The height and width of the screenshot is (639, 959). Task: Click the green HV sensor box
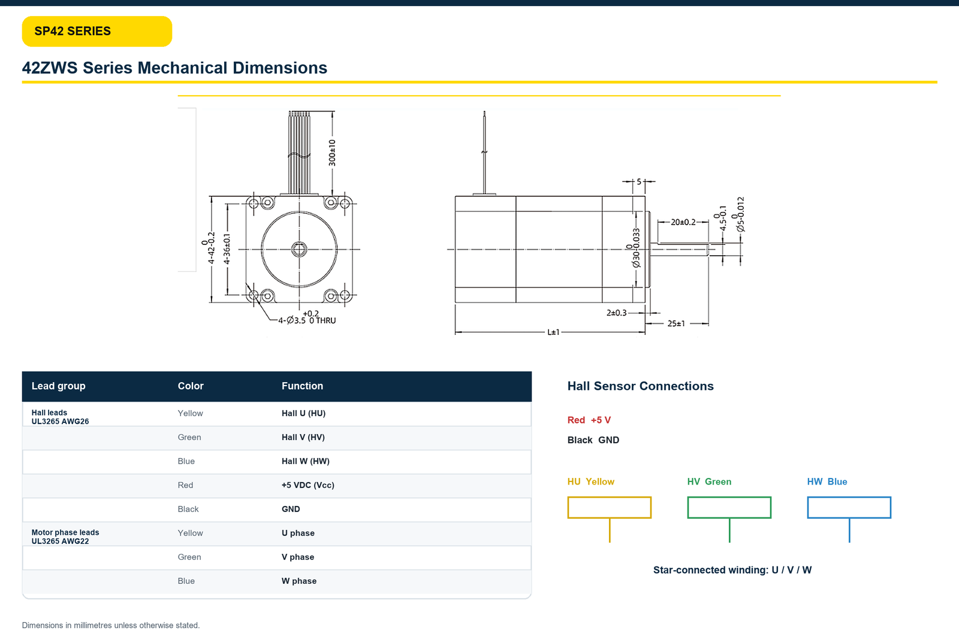[729, 508]
